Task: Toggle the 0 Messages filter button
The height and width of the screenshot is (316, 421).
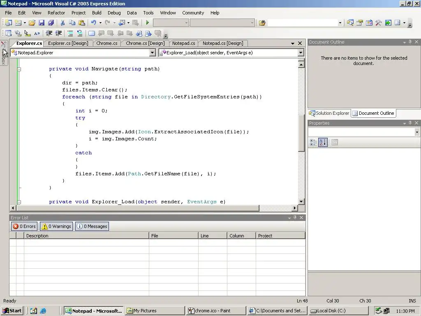Action: click(x=92, y=226)
